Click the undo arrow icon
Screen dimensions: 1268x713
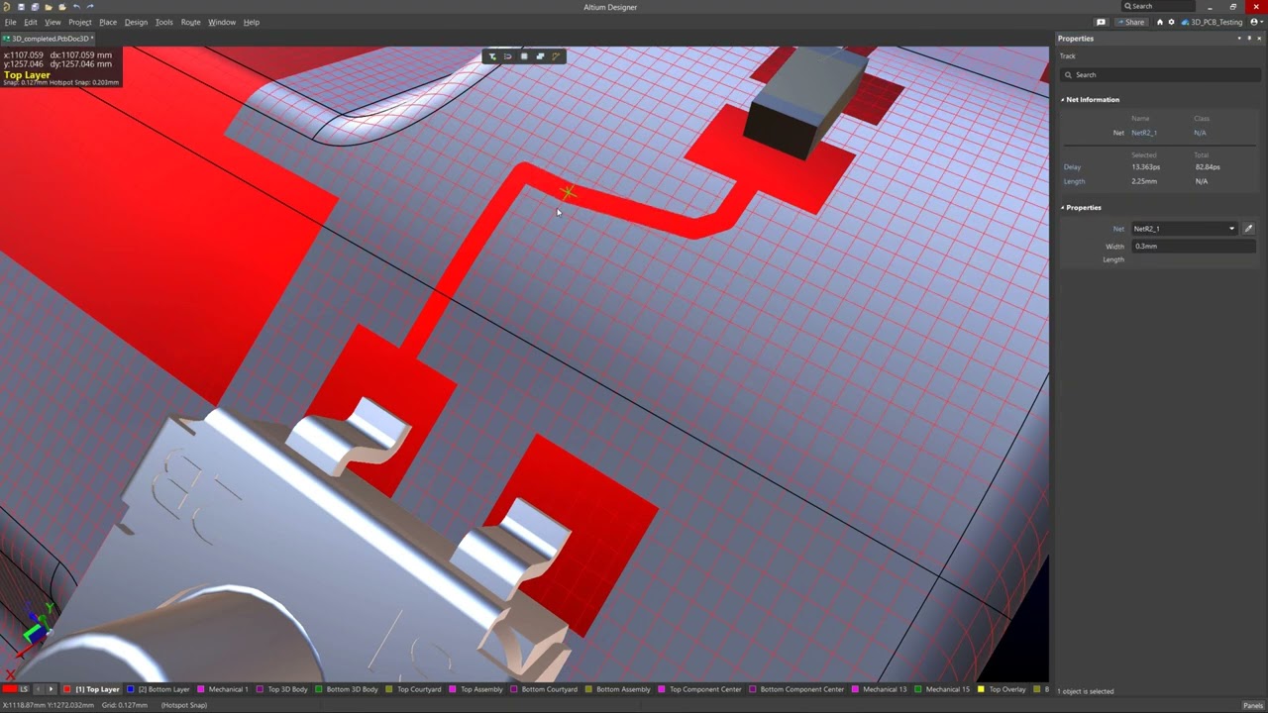[x=76, y=7]
